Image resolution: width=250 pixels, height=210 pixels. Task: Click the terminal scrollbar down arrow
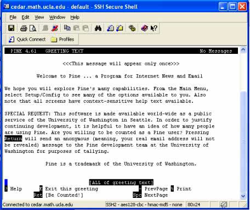tap(243, 196)
